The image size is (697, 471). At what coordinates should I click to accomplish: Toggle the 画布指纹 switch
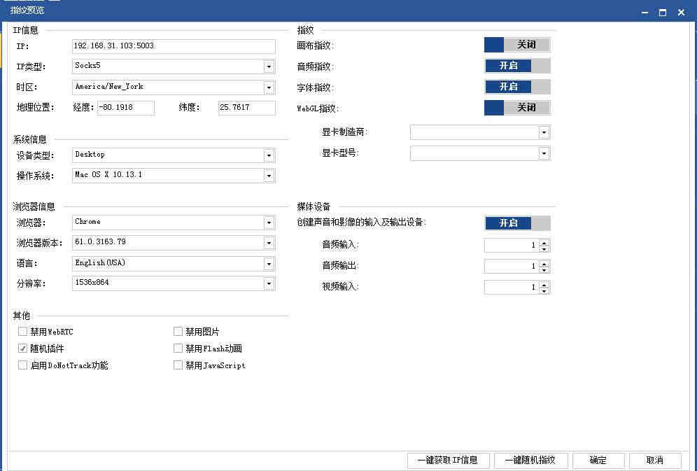click(x=516, y=45)
